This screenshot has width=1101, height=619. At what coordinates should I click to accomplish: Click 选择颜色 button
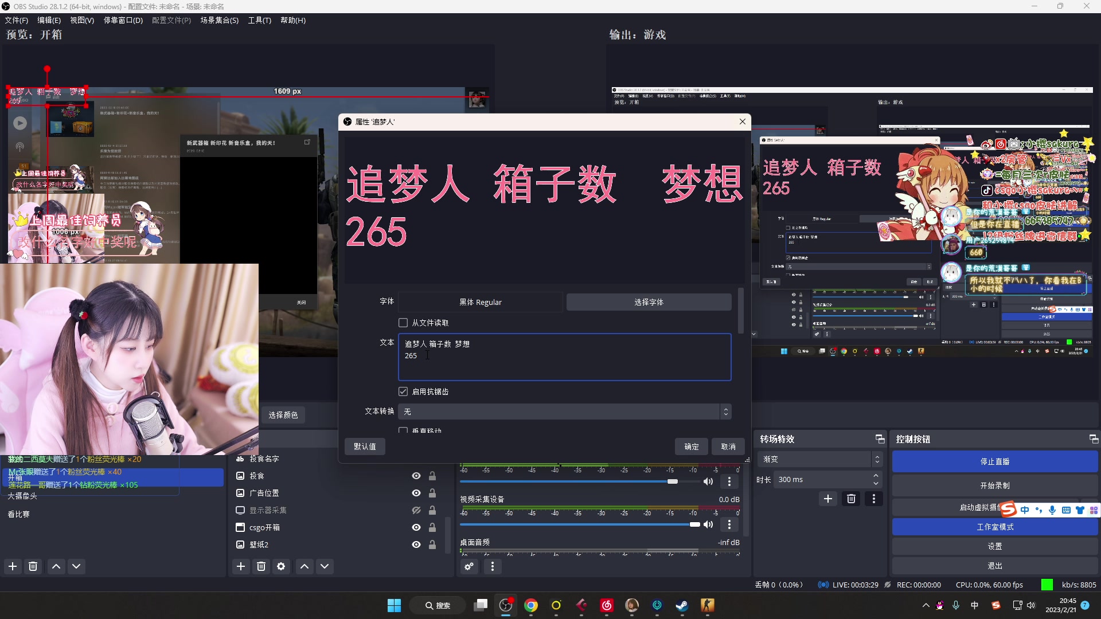point(283,415)
